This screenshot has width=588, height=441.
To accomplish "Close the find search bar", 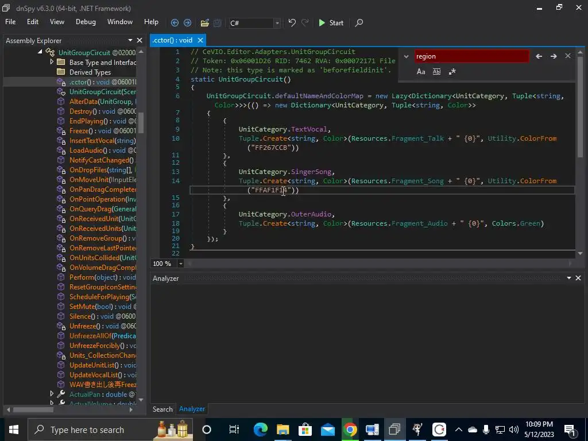I will (x=568, y=56).
